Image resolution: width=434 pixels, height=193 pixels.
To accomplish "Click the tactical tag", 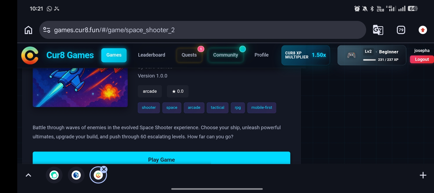I will (x=218, y=108).
